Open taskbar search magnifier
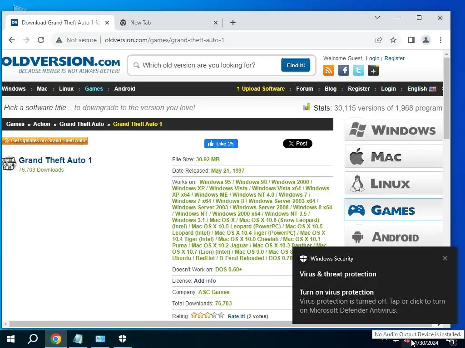465x348 pixels. (33, 339)
